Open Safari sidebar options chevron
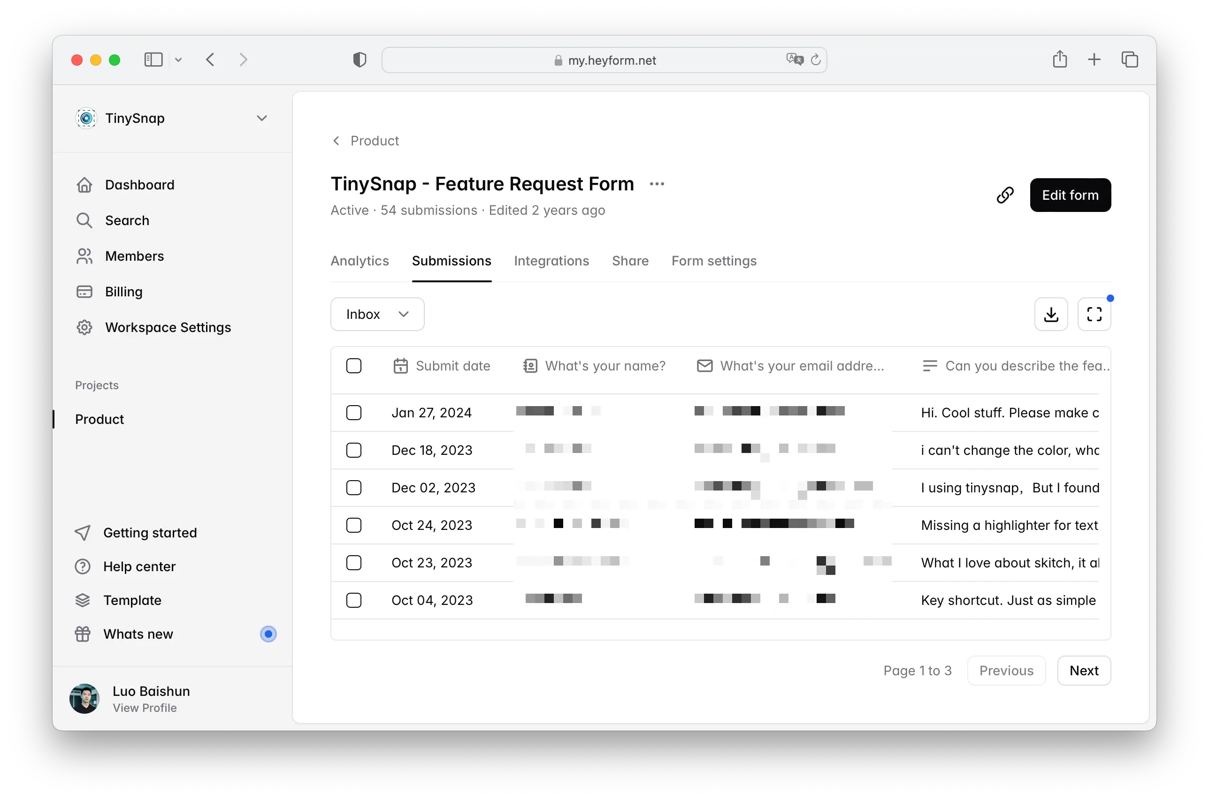 (x=178, y=60)
